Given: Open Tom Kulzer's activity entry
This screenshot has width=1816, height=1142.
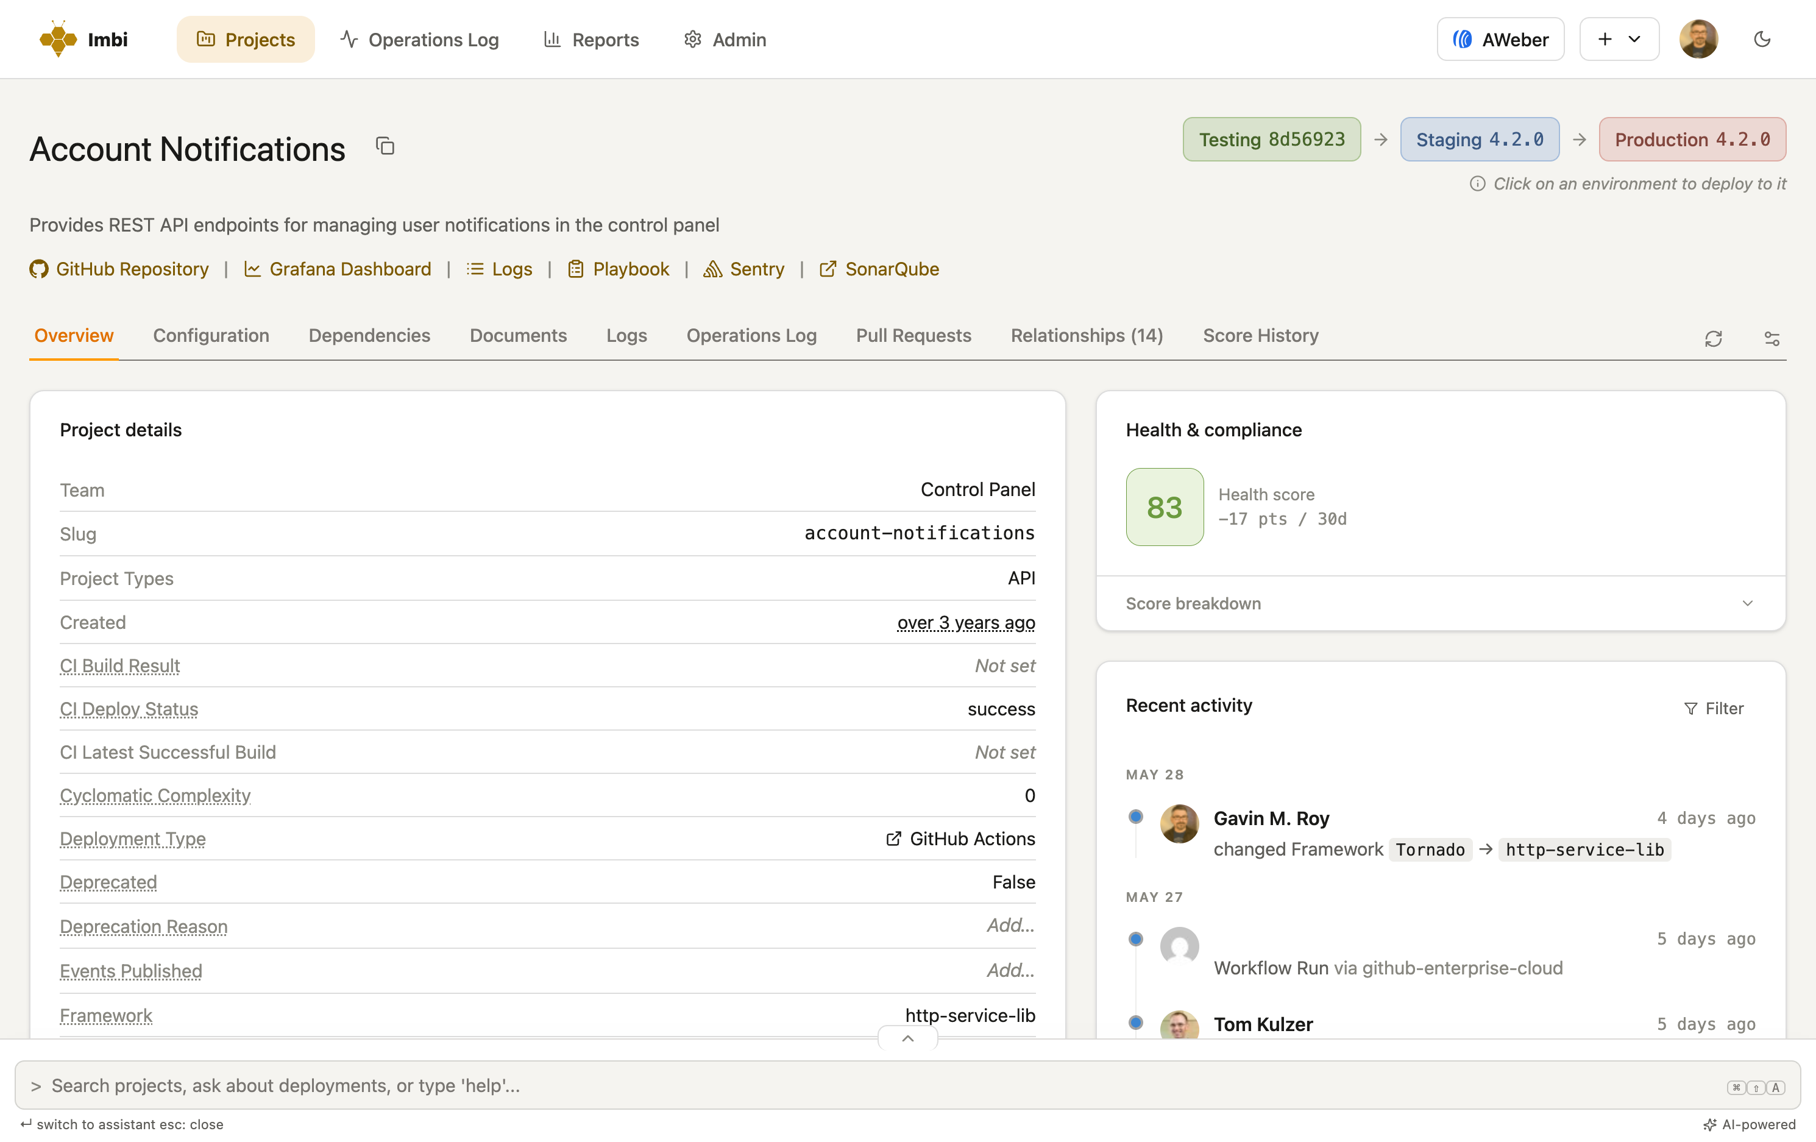Looking at the screenshot, I should [x=1263, y=1024].
